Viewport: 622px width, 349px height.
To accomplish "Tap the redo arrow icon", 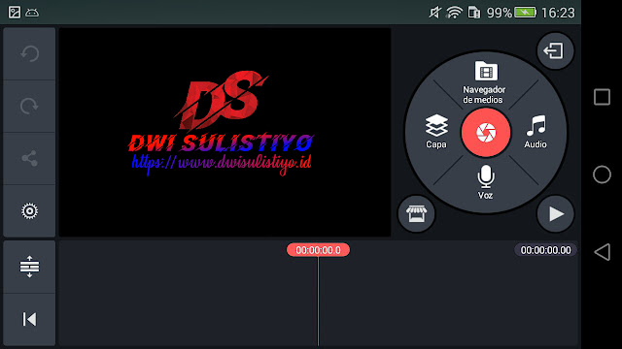I will coord(30,106).
